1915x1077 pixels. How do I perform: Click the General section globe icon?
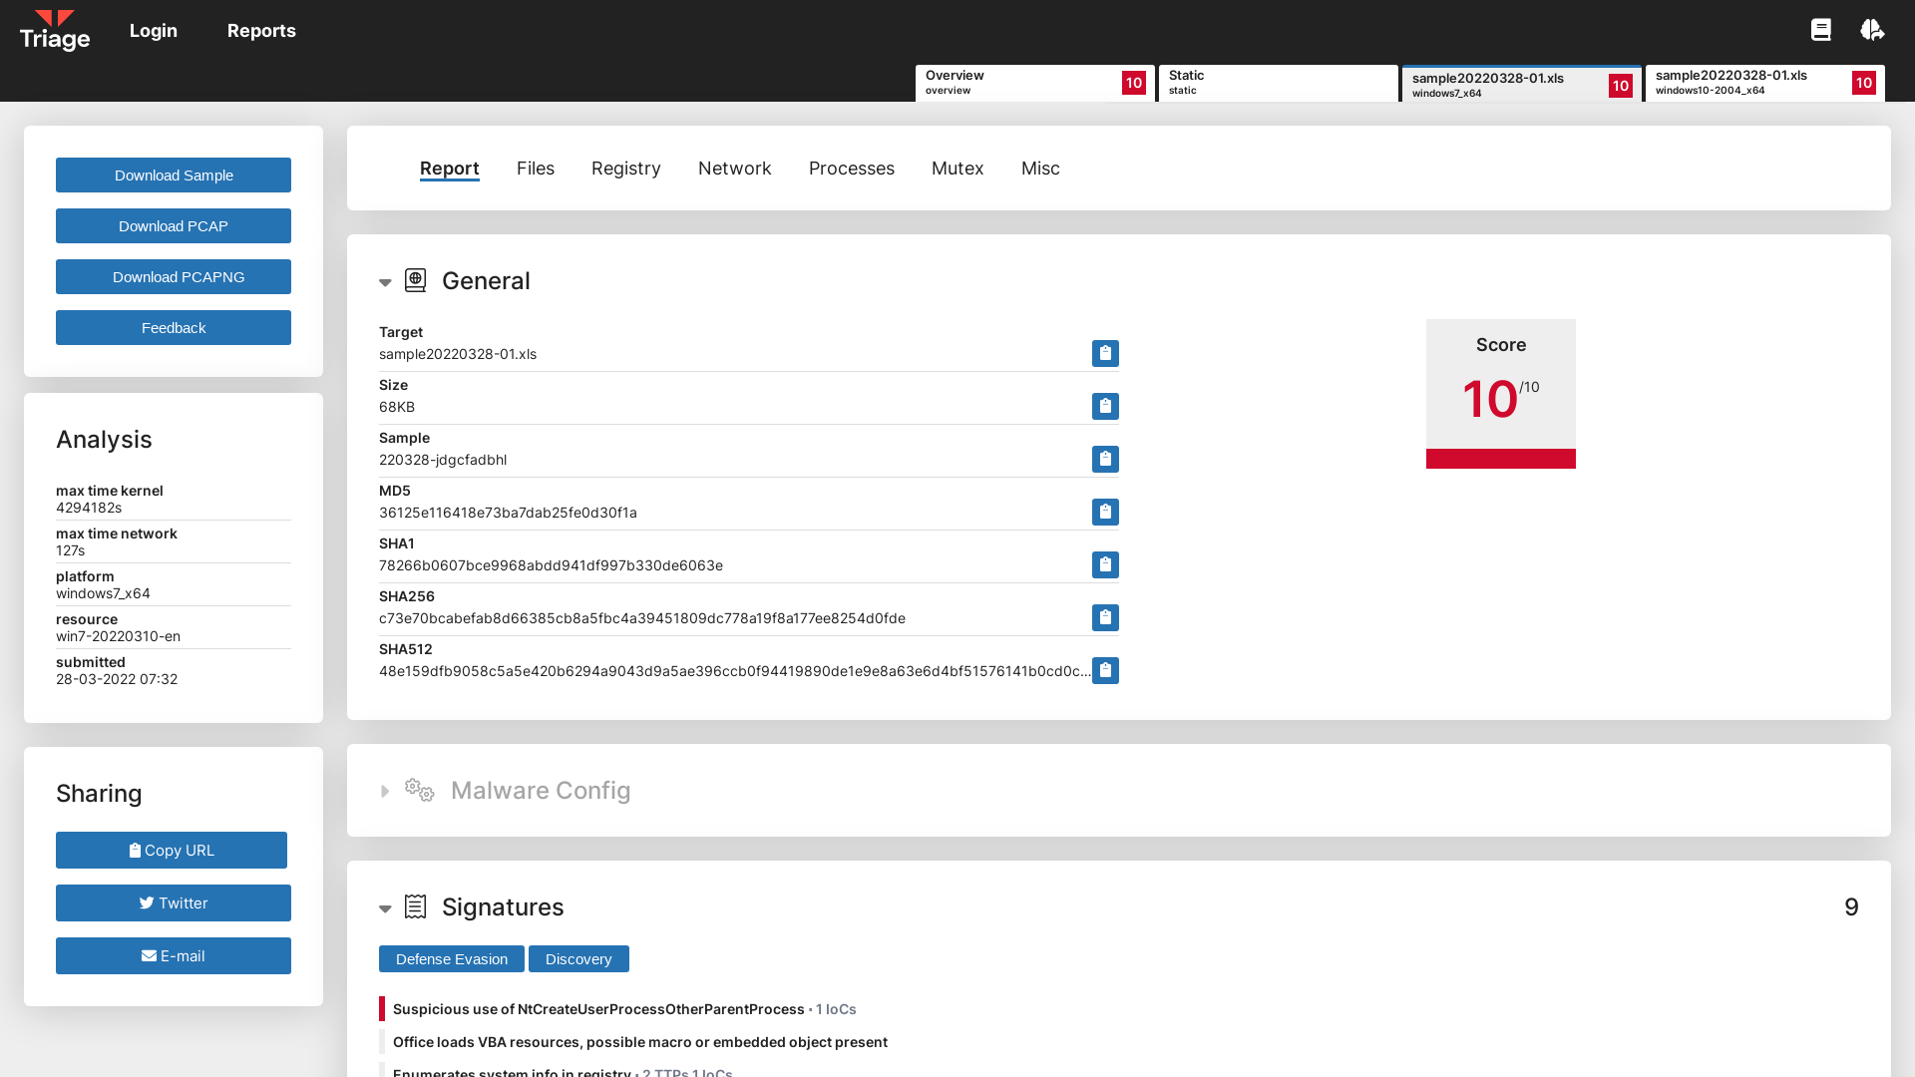(x=416, y=280)
